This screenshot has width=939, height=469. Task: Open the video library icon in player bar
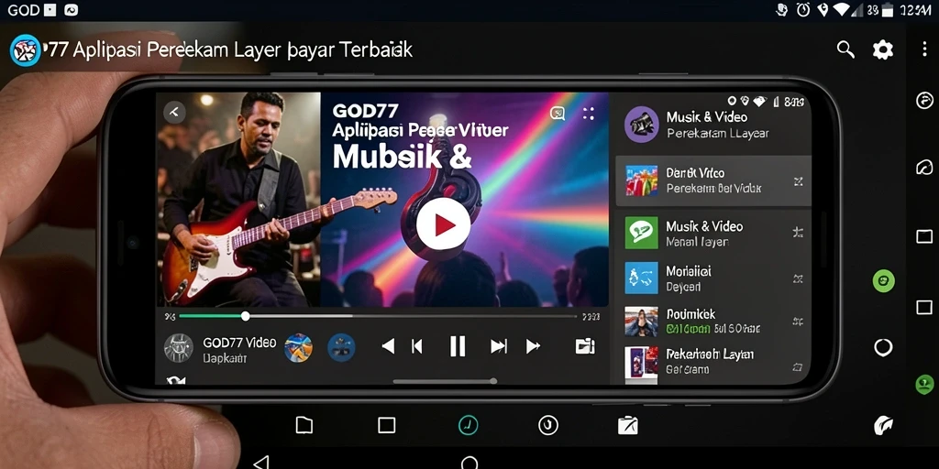click(585, 345)
